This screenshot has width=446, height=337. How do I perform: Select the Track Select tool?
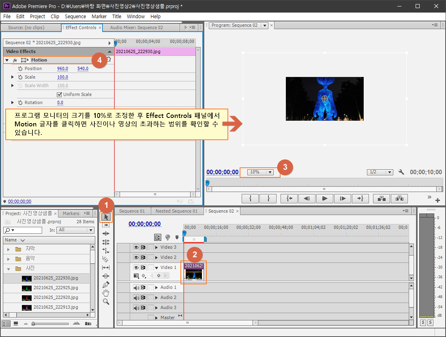point(106,225)
